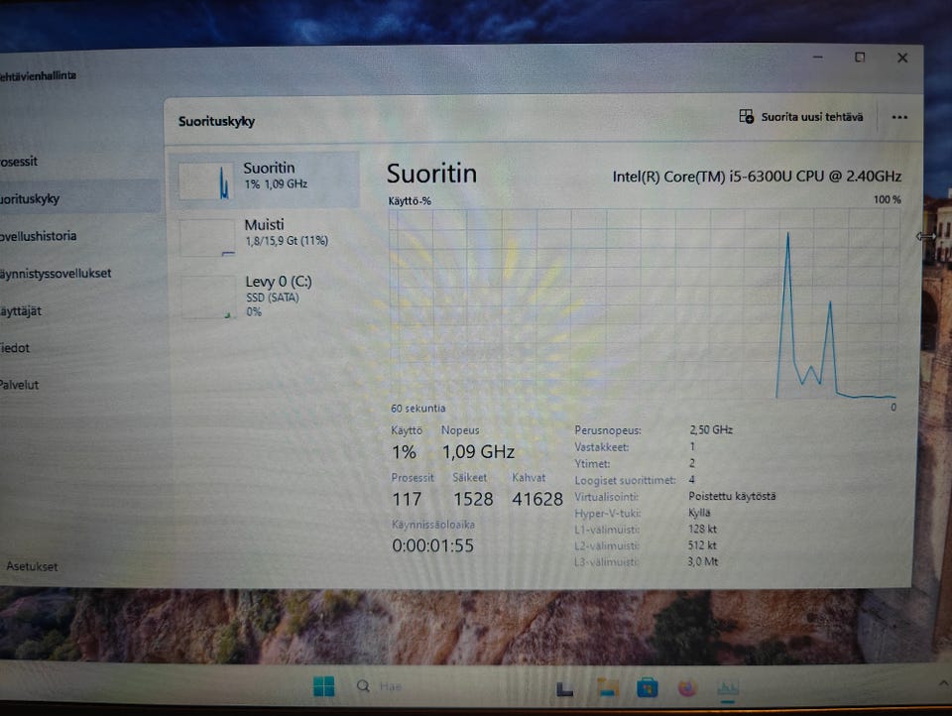Click the Suorituskyky page heading
Image resolution: width=952 pixels, height=716 pixels.
(x=216, y=121)
